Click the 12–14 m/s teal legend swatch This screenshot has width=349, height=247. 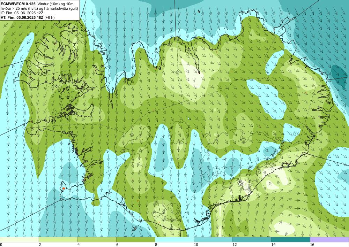click(252, 239)
